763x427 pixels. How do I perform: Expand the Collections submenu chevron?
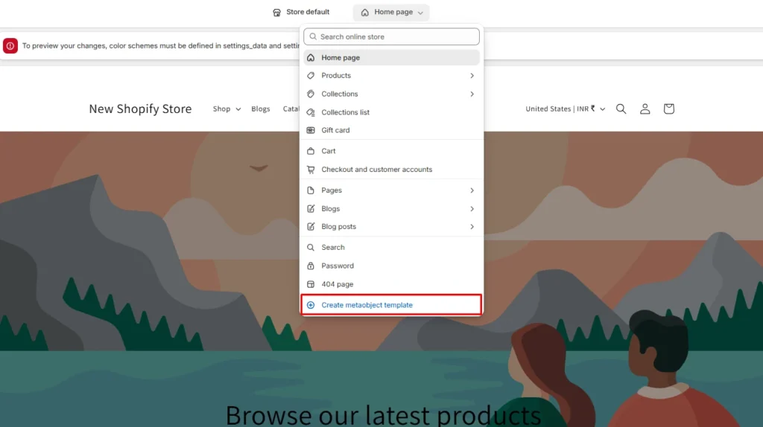pyautogui.click(x=472, y=94)
